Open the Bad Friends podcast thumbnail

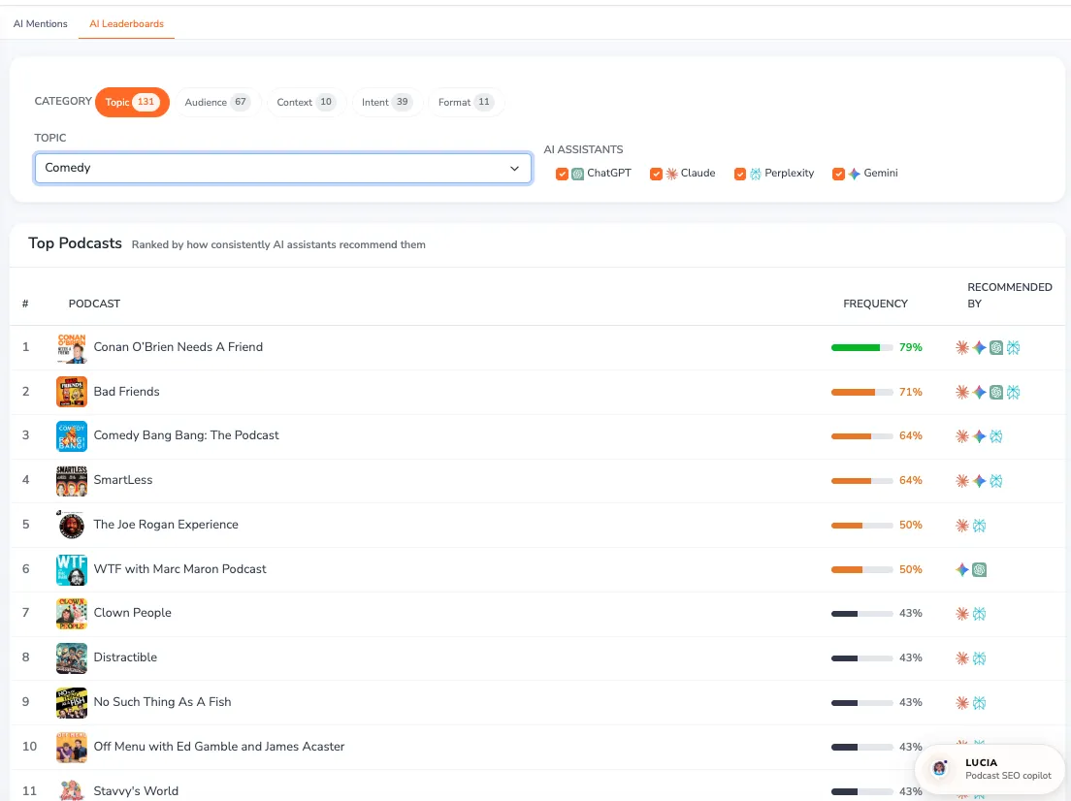71,392
